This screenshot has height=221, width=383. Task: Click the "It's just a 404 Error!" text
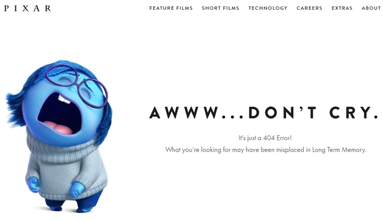pos(265,138)
